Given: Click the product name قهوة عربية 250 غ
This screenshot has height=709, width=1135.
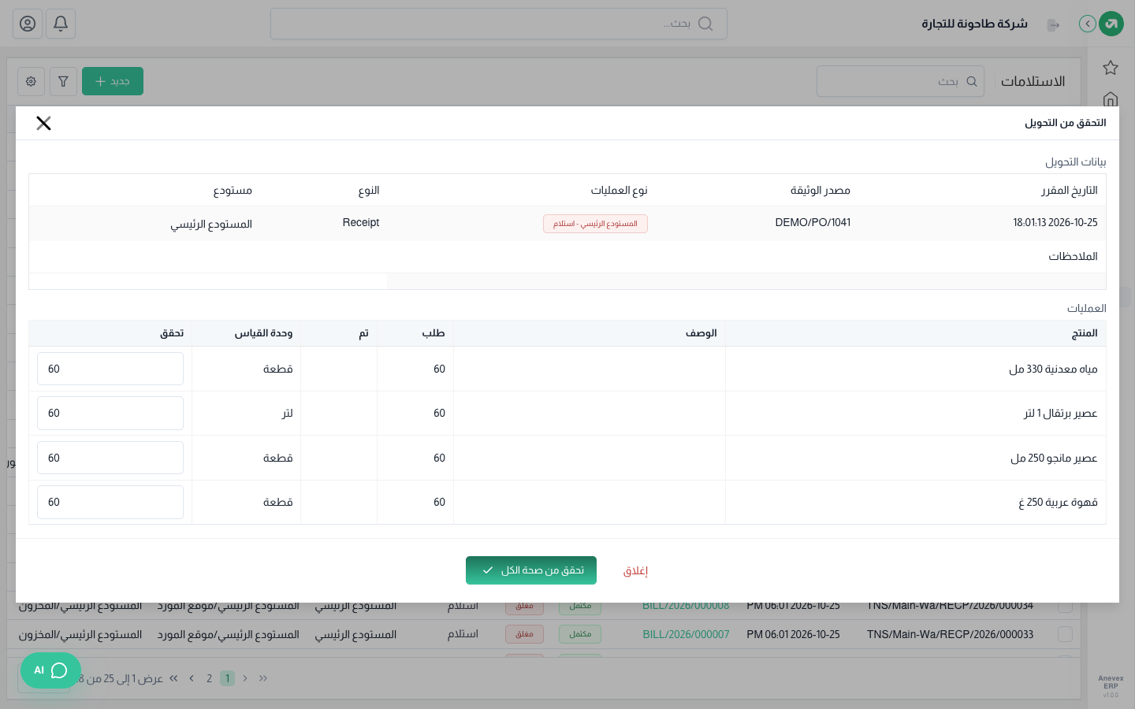Looking at the screenshot, I should tap(1058, 502).
